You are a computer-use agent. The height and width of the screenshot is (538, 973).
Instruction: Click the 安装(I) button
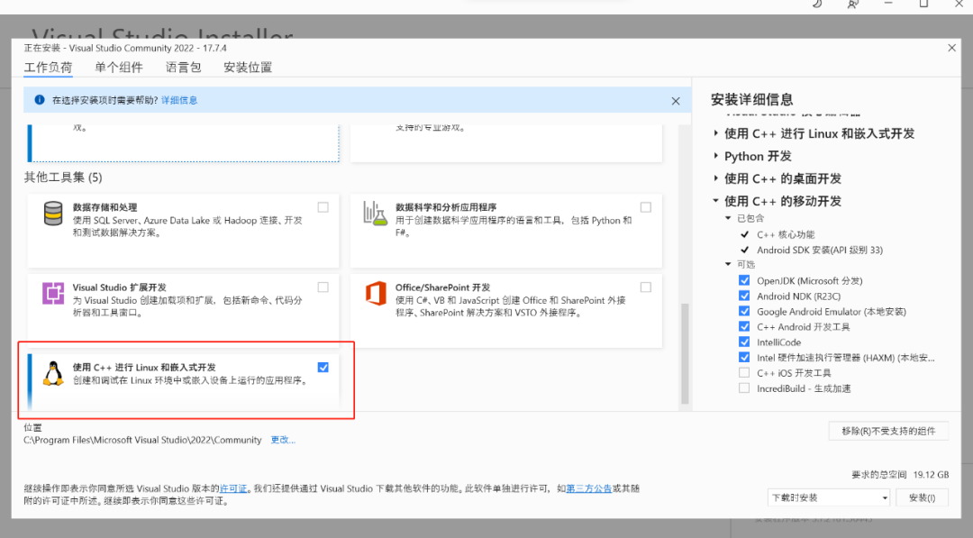[x=922, y=497]
